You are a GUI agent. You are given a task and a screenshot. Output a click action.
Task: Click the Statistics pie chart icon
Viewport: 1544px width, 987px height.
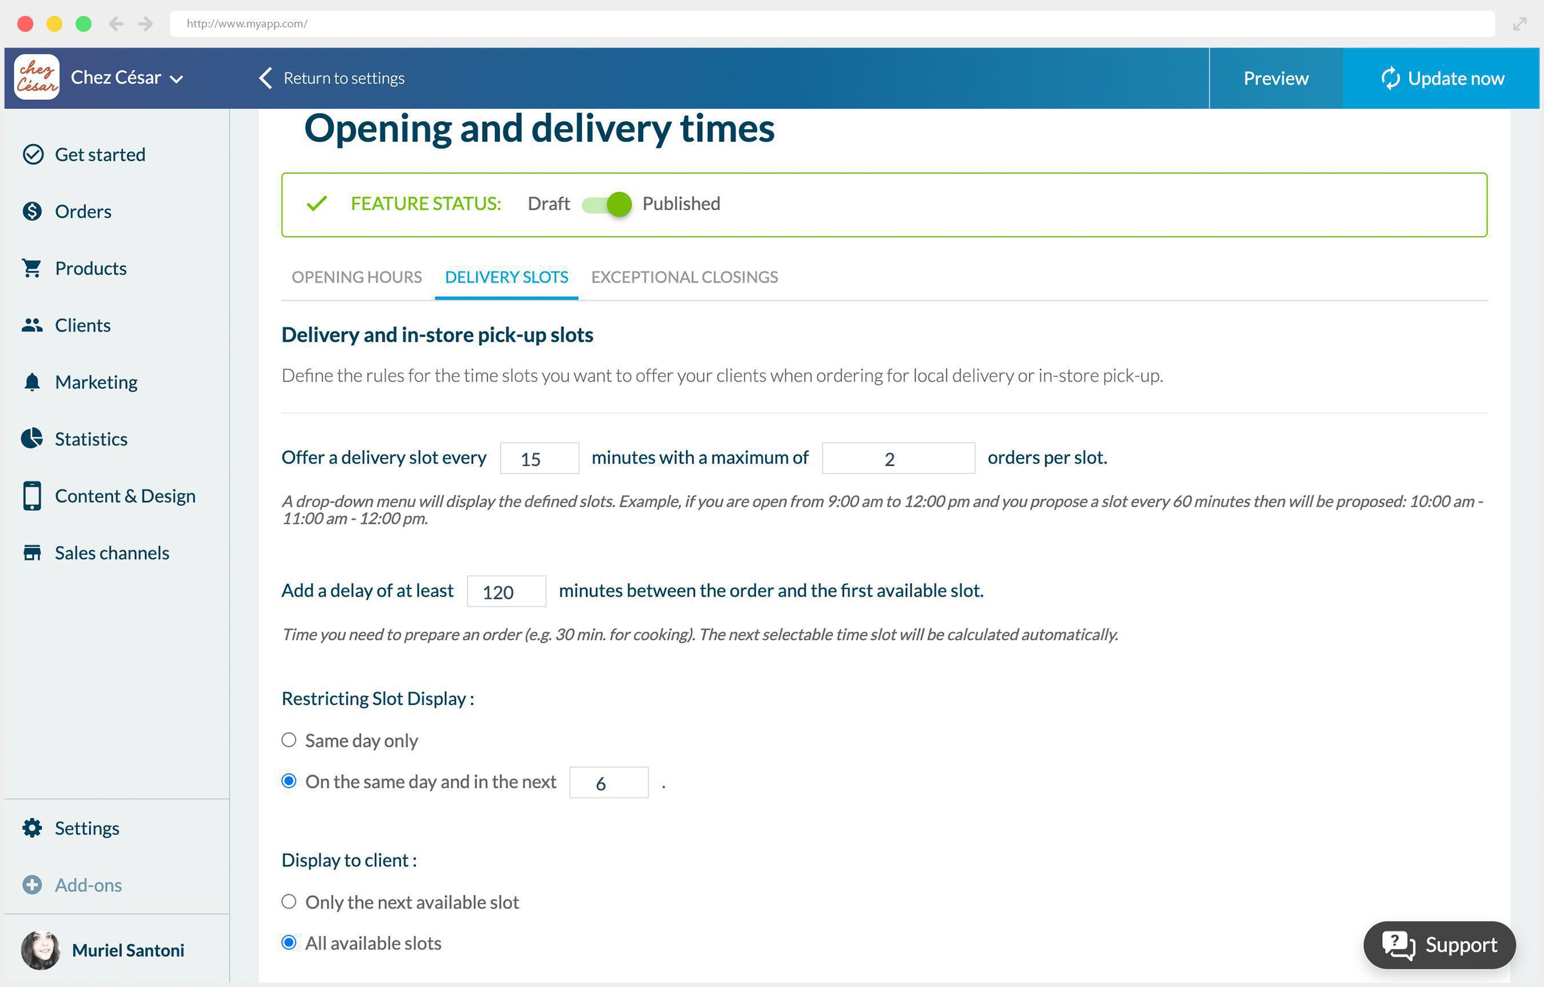click(x=32, y=439)
